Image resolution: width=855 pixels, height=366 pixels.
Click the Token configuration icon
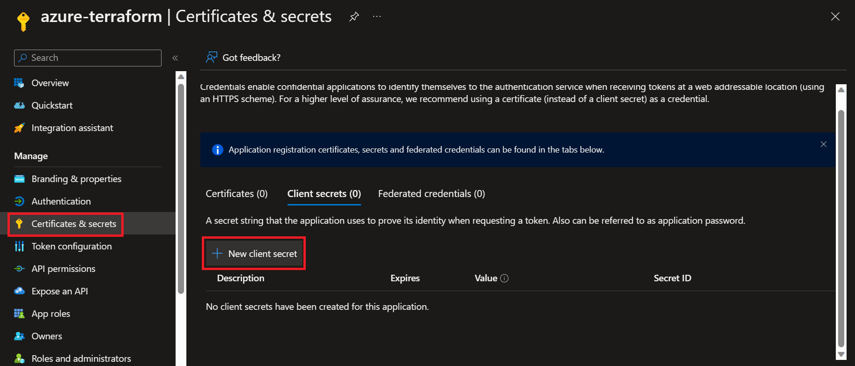(x=19, y=246)
